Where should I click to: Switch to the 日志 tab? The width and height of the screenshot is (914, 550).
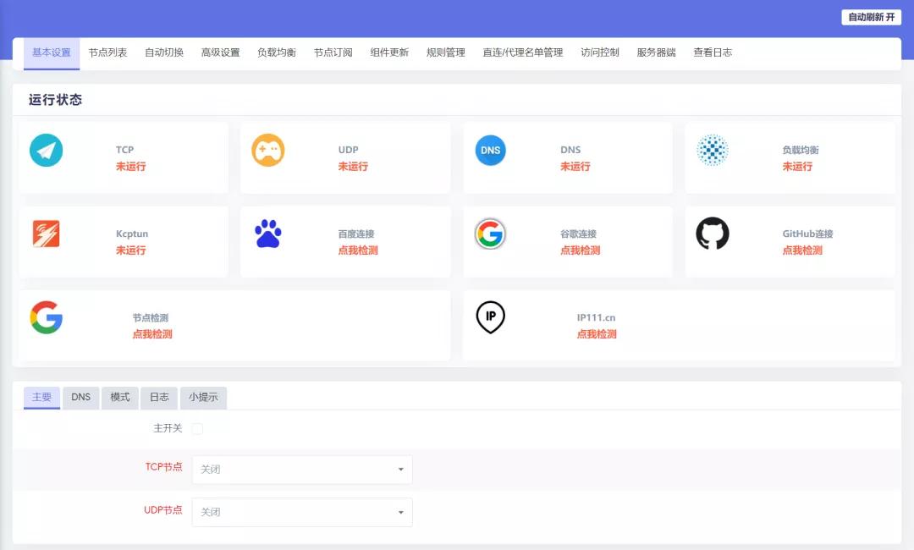[x=159, y=397]
